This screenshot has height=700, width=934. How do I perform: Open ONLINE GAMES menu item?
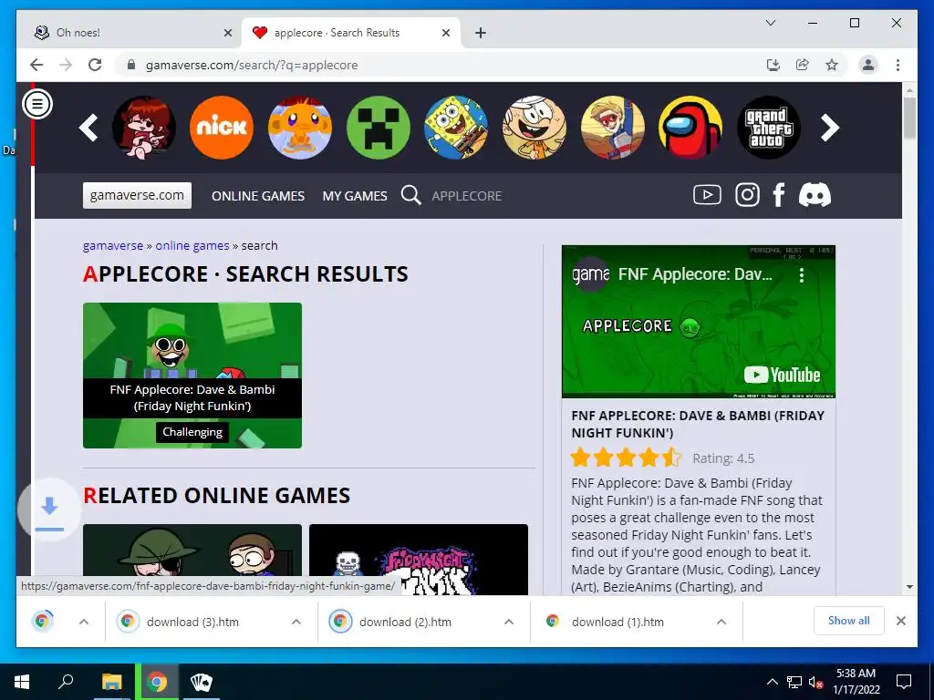coord(258,196)
